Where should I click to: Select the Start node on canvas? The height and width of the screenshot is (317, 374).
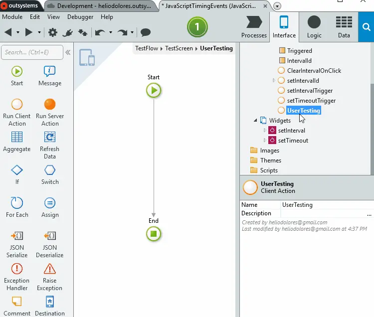tap(154, 90)
